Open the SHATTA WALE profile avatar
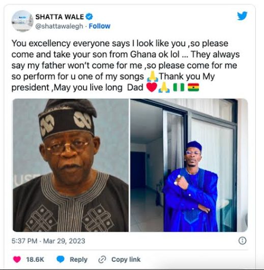 click(x=22, y=21)
